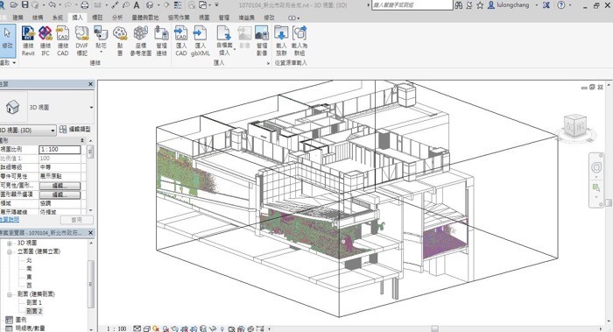
Task: Click the Open folder icon in quick access
Action: click(x=14, y=5)
